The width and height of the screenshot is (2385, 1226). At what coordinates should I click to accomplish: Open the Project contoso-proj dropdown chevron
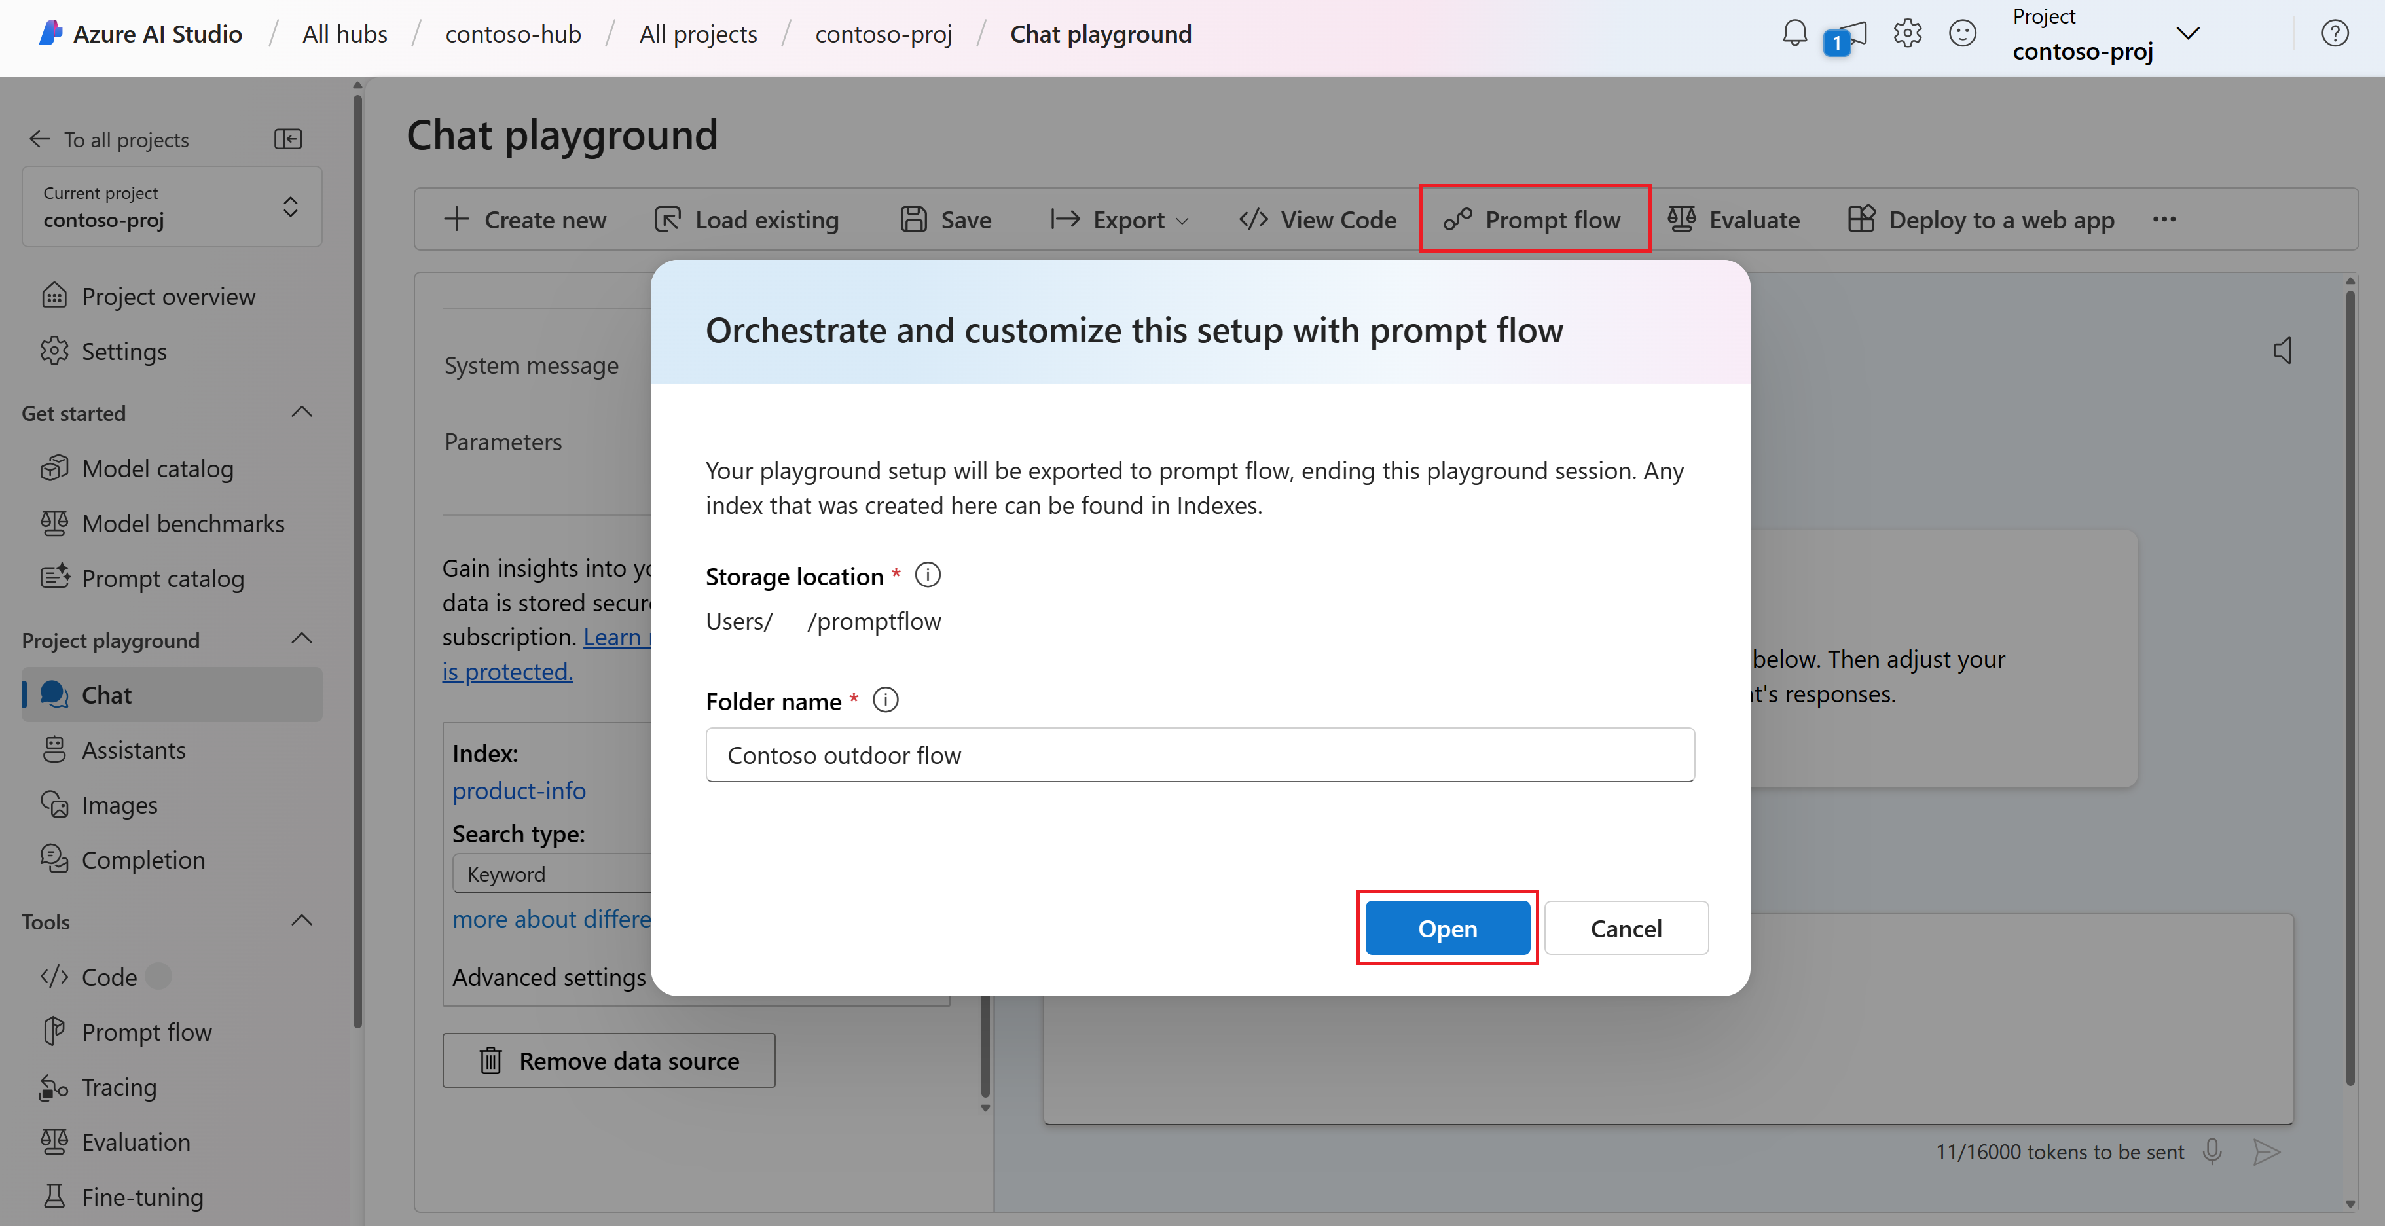2187,34
